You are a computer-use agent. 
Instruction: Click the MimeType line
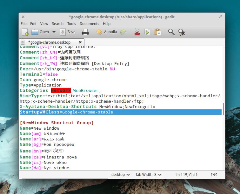[x=120, y=99]
